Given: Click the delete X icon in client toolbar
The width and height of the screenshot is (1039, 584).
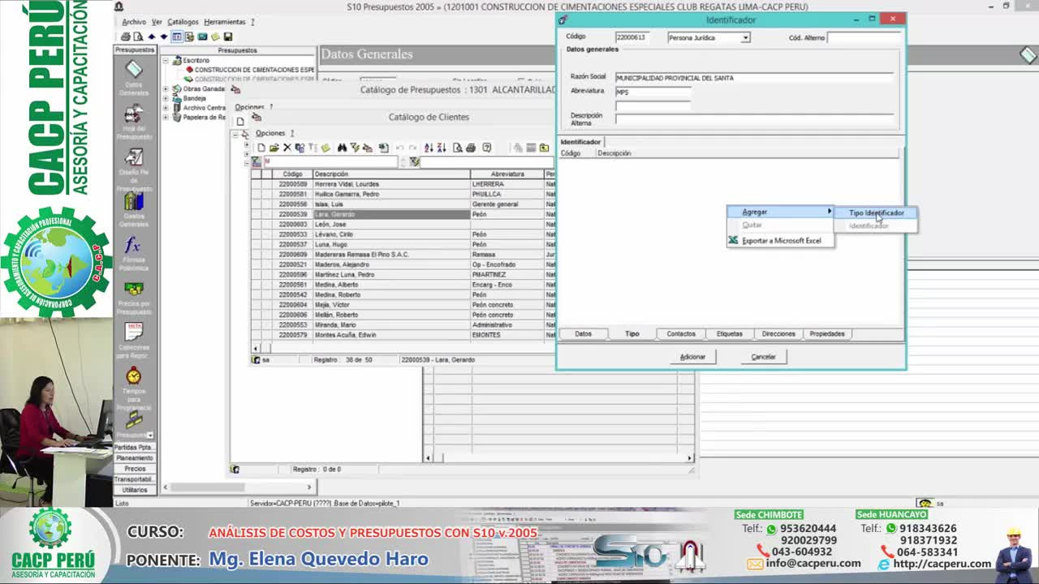Looking at the screenshot, I should [287, 148].
